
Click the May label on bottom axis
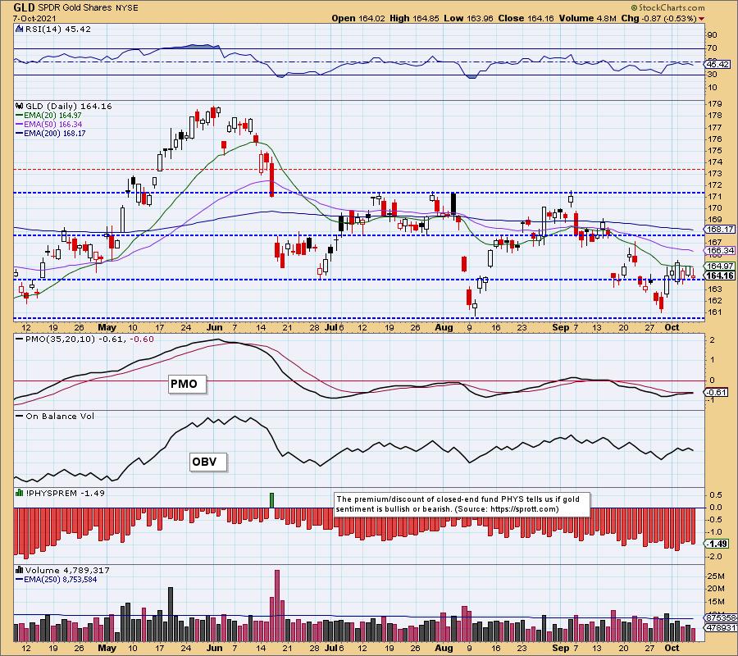(x=107, y=648)
